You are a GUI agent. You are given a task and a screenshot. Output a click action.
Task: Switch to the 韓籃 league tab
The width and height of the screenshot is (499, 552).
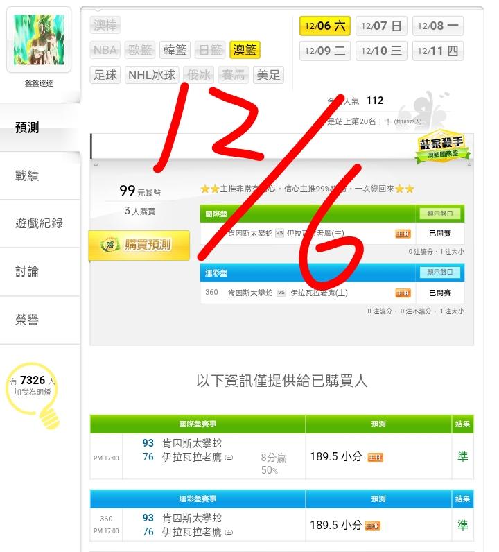pos(175,50)
